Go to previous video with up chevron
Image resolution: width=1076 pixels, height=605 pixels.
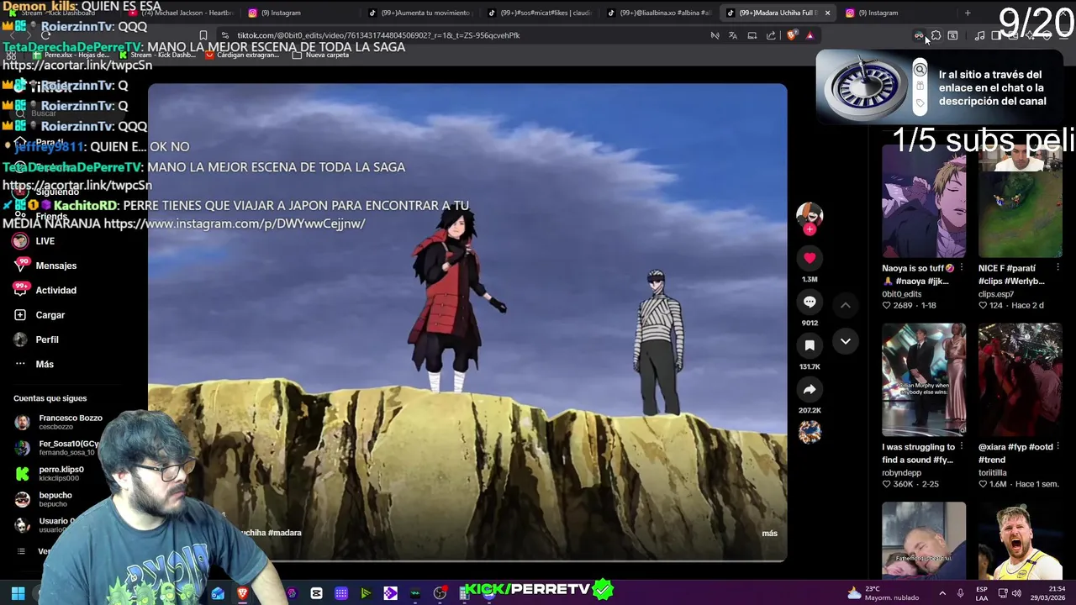[846, 305]
